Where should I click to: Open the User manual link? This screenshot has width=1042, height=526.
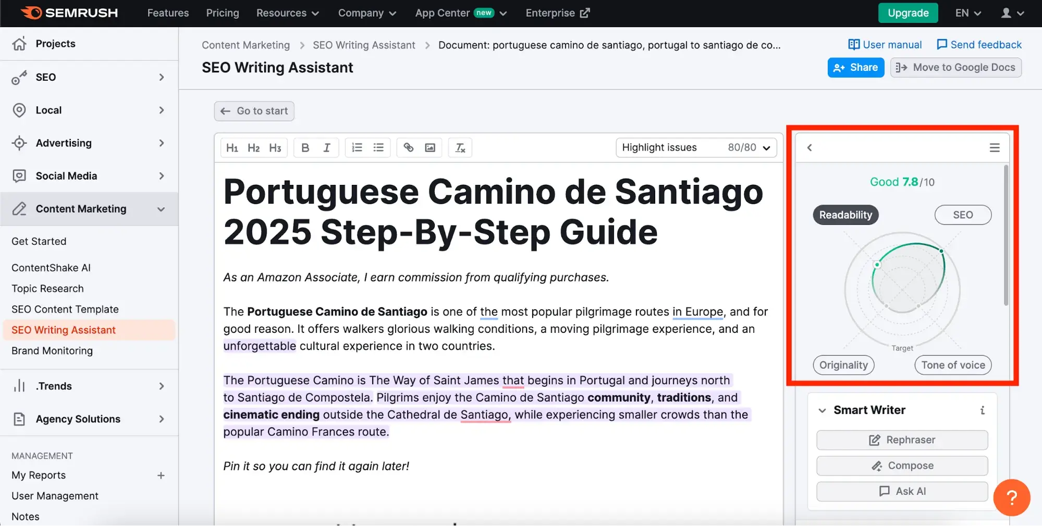885,45
